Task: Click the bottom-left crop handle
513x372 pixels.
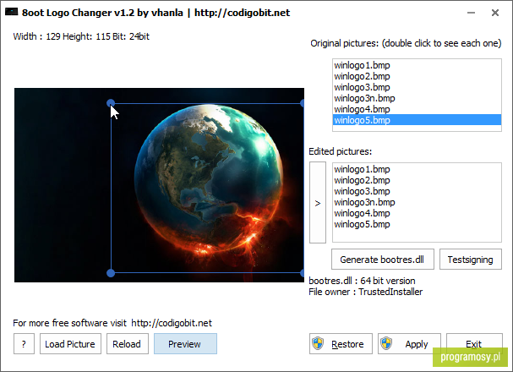Action: 111,273
